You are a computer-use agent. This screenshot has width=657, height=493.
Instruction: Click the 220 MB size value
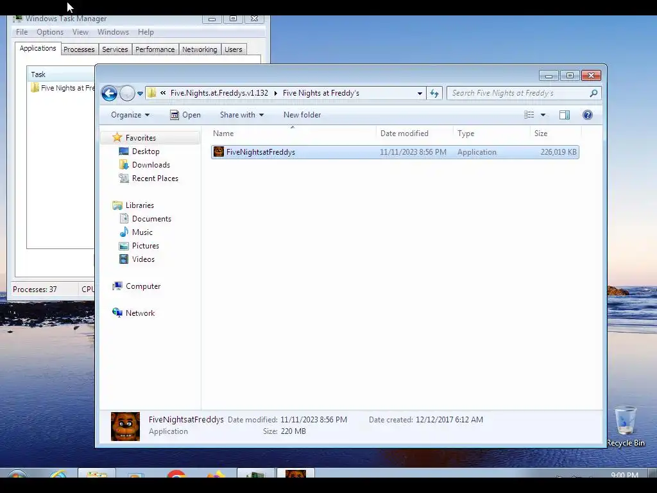293,431
